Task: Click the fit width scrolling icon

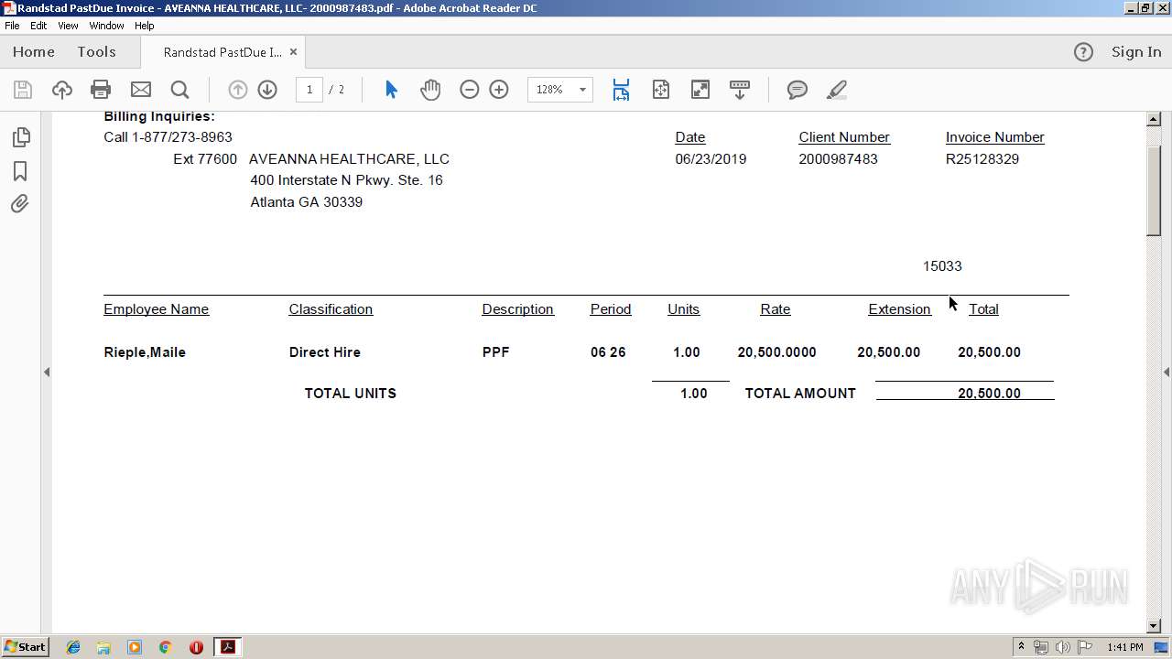Action: click(x=621, y=90)
